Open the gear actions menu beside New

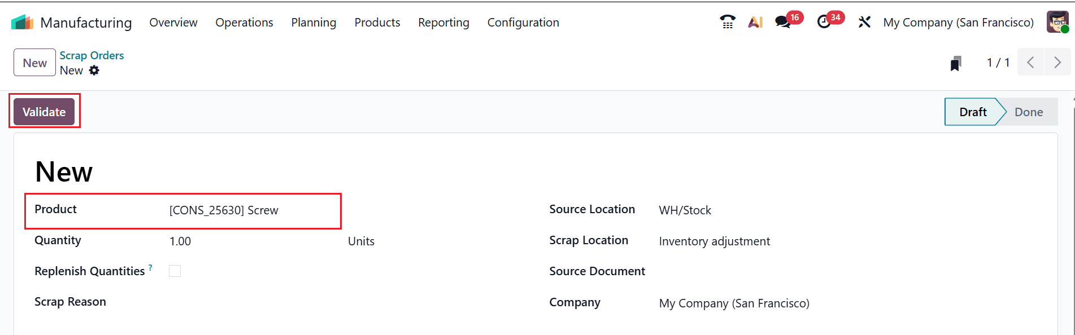(94, 70)
